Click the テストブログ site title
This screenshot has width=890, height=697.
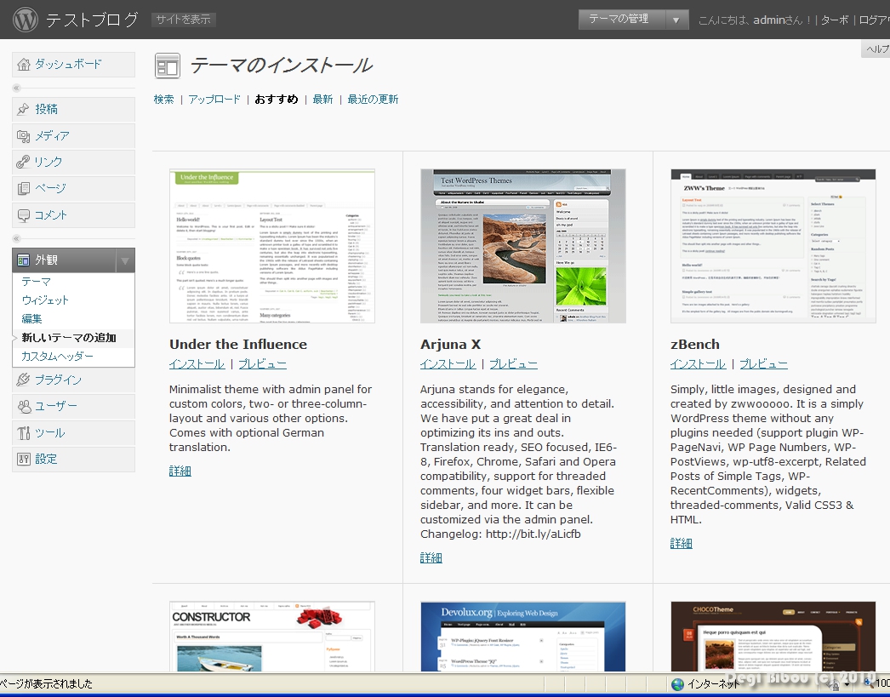92,20
